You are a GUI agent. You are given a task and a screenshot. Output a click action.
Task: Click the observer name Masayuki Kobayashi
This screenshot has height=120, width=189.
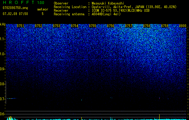click(108, 3)
